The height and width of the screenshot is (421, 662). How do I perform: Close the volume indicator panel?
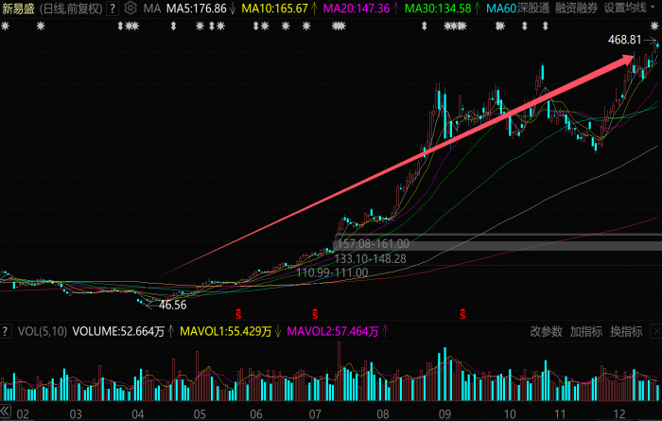pos(653,331)
